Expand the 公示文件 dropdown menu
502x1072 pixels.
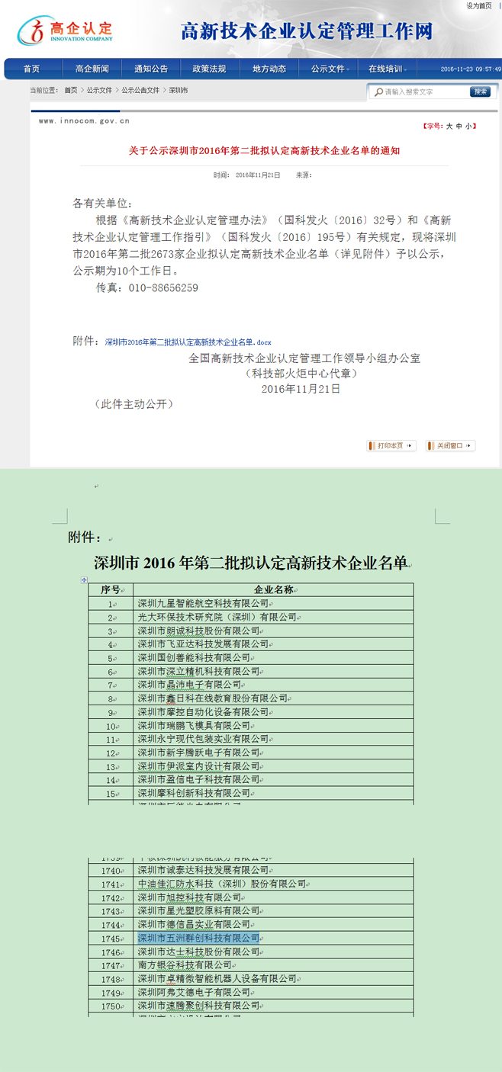[330, 69]
